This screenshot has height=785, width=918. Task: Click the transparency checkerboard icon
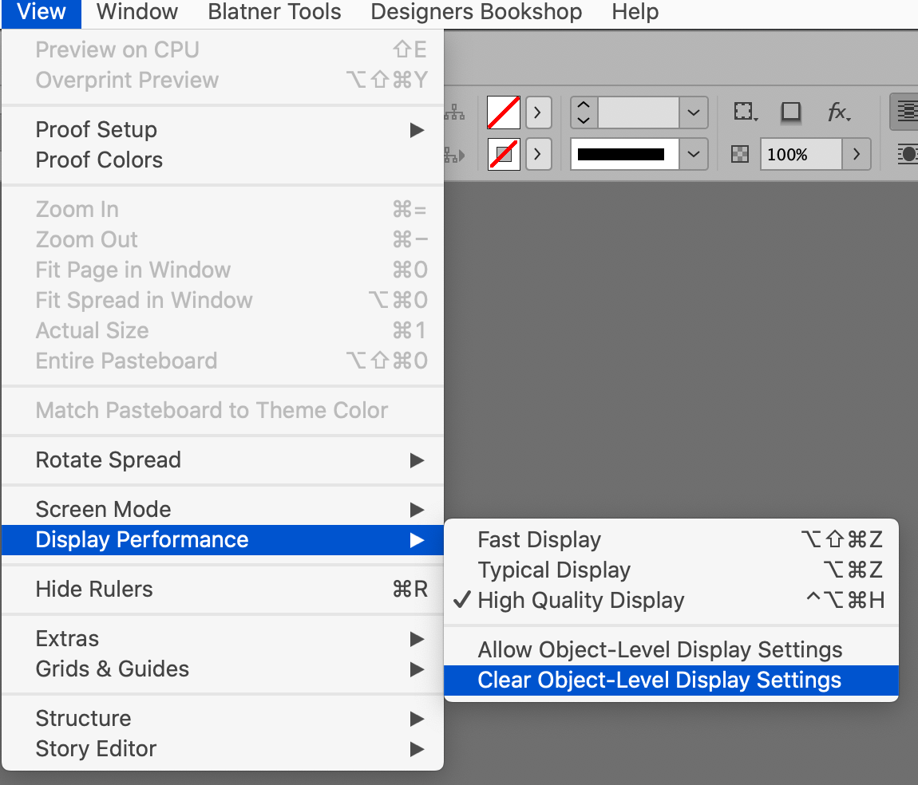tap(738, 154)
